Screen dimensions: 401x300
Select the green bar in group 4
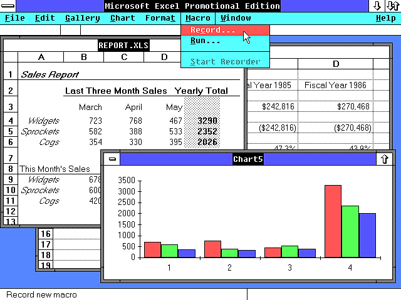350,232
